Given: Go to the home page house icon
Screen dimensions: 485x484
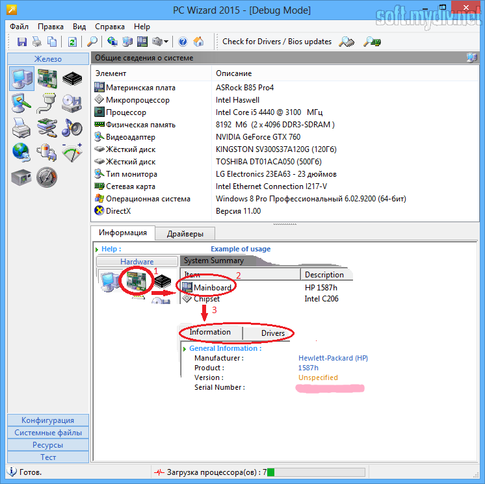Looking at the screenshot, I should pos(198,42).
